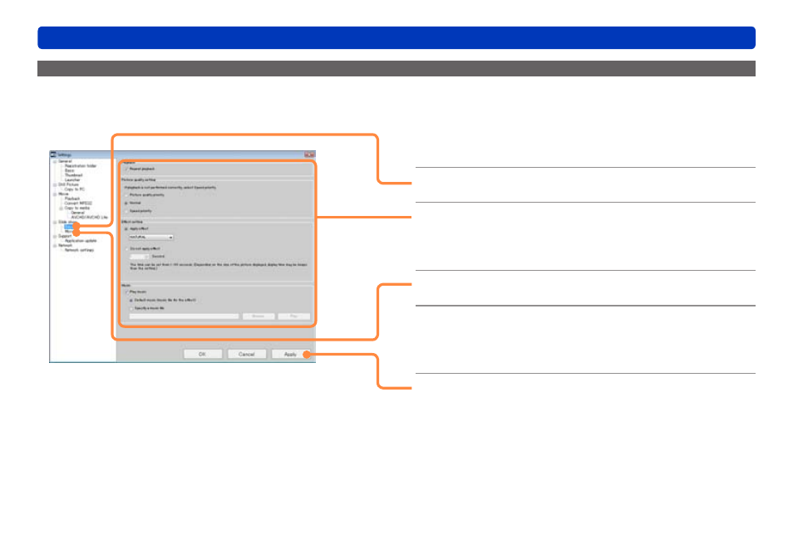This screenshot has height=559, width=793.
Task: Toggle the Play music checkbox
Action: click(126, 292)
